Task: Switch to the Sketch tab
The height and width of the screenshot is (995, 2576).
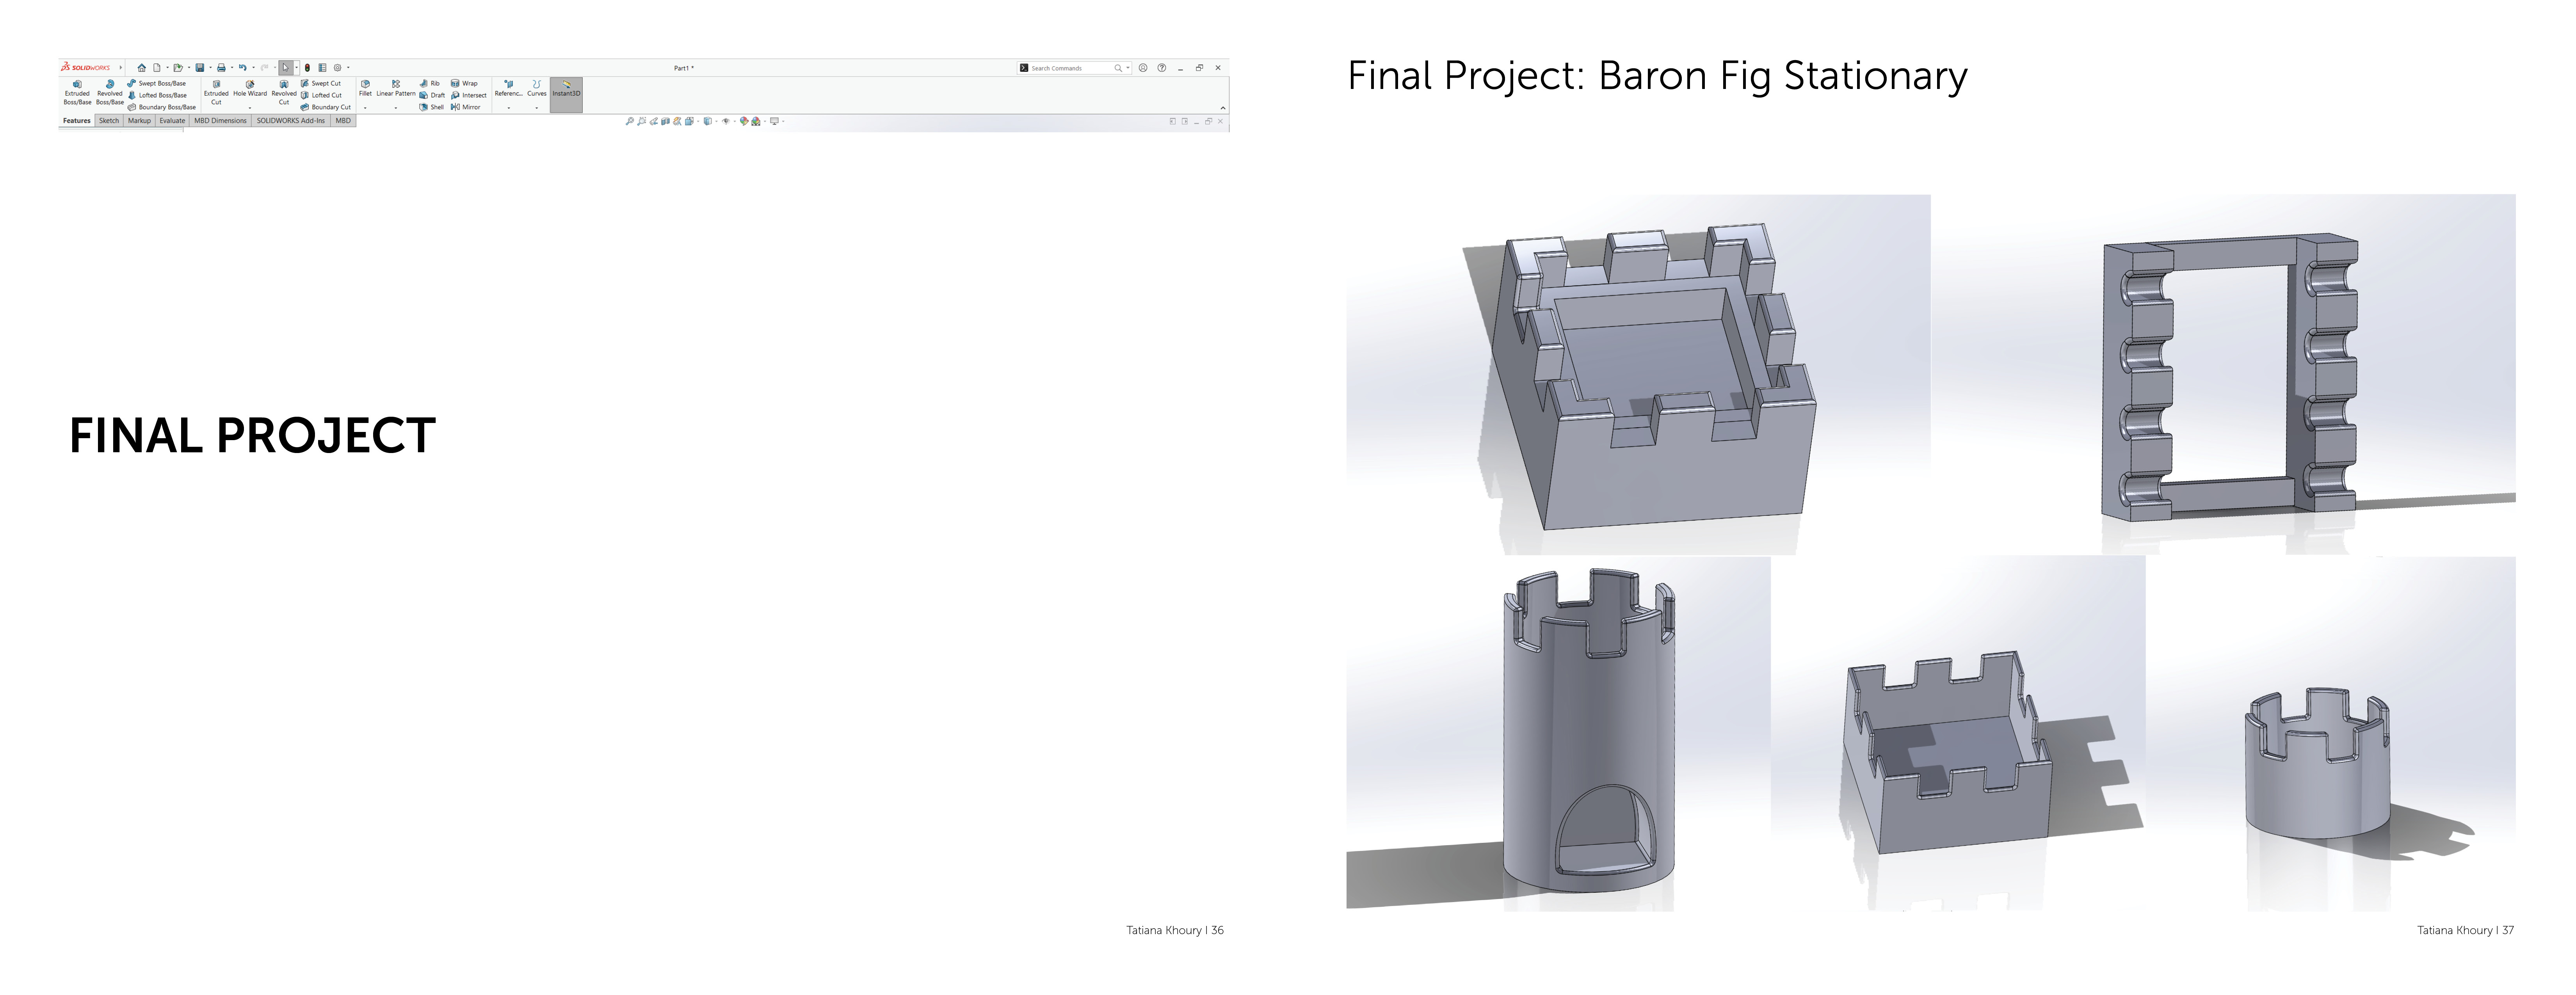Action: click(x=109, y=121)
